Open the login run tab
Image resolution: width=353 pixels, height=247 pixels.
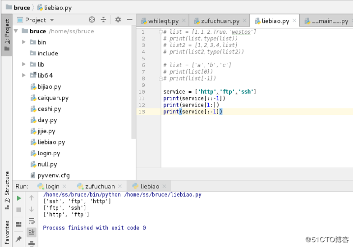click(52, 186)
